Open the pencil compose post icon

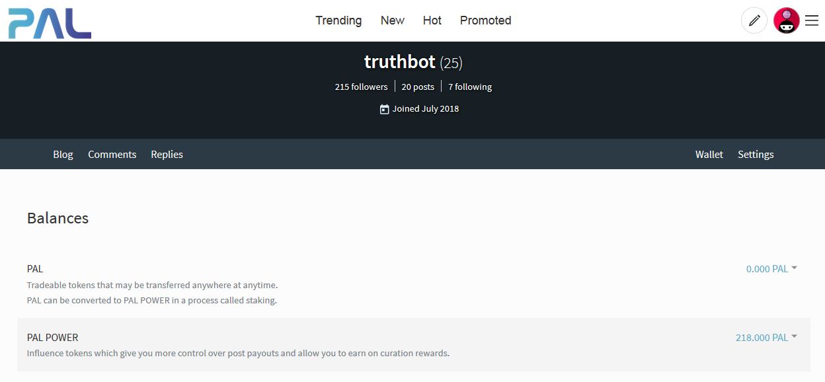(754, 20)
